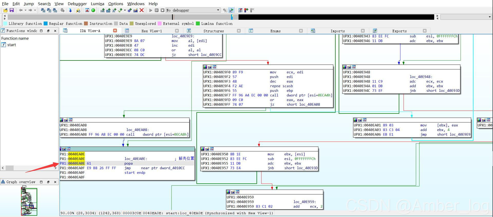Click the Open file toolbar icon

(5, 10)
